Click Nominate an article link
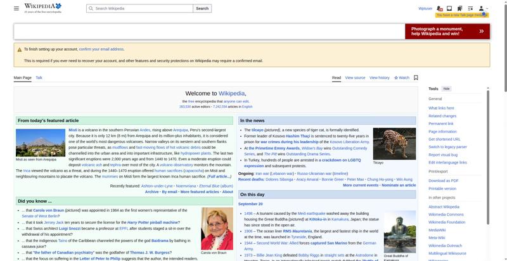 tap(399, 186)
